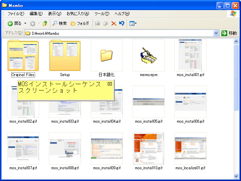Open the Back button history dropdown arrow

(25, 23)
